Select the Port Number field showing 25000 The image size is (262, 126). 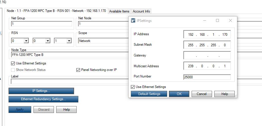[207, 77]
